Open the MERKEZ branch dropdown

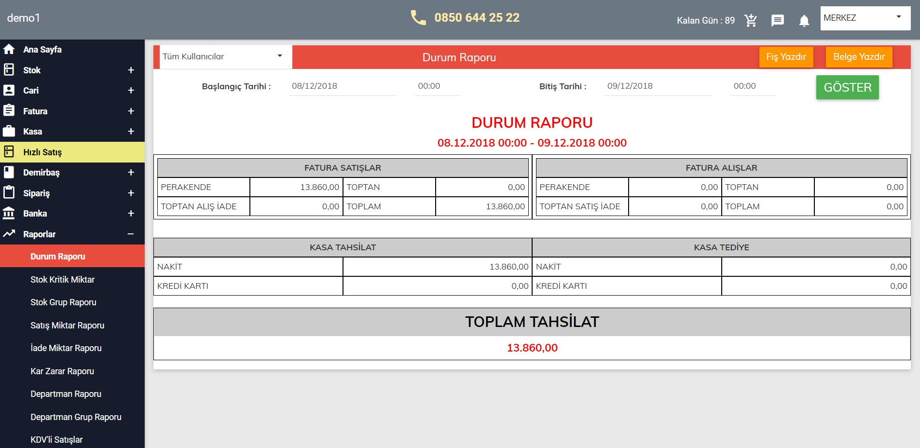865,18
